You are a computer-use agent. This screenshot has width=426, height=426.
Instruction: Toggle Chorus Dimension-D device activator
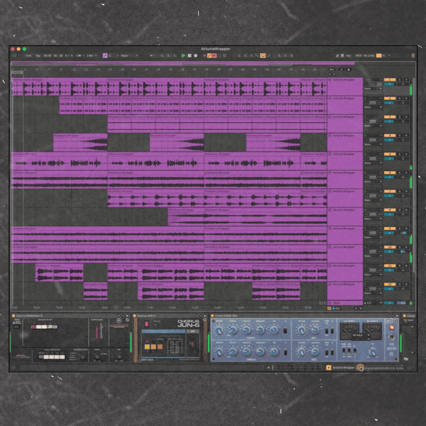coord(13,315)
